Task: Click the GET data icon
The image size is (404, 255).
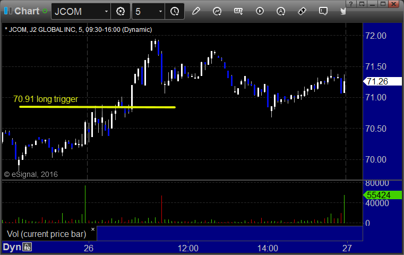Action: [x=238, y=11]
